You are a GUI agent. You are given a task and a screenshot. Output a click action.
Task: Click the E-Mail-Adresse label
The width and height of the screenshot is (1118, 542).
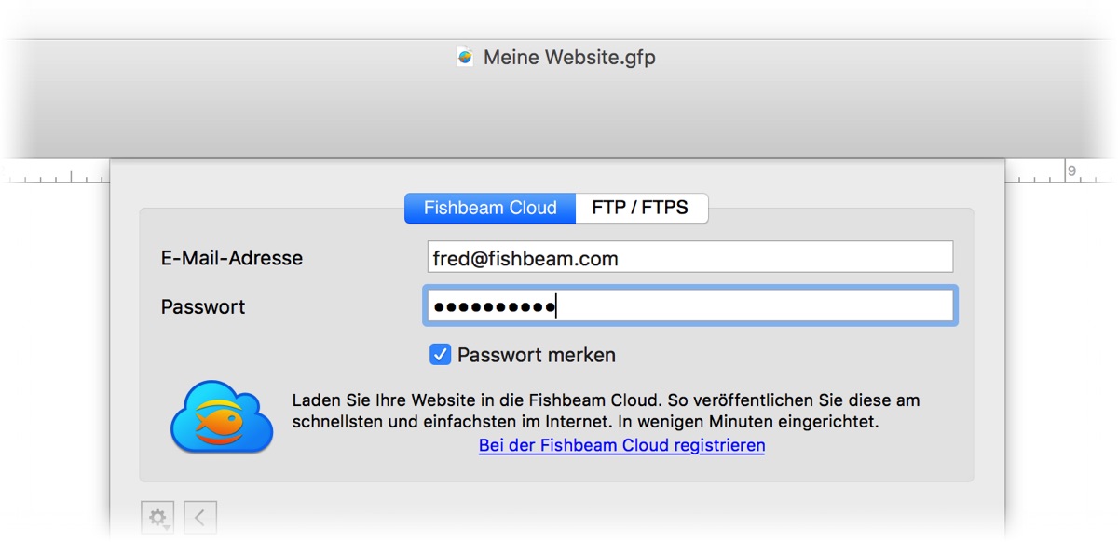tap(232, 258)
